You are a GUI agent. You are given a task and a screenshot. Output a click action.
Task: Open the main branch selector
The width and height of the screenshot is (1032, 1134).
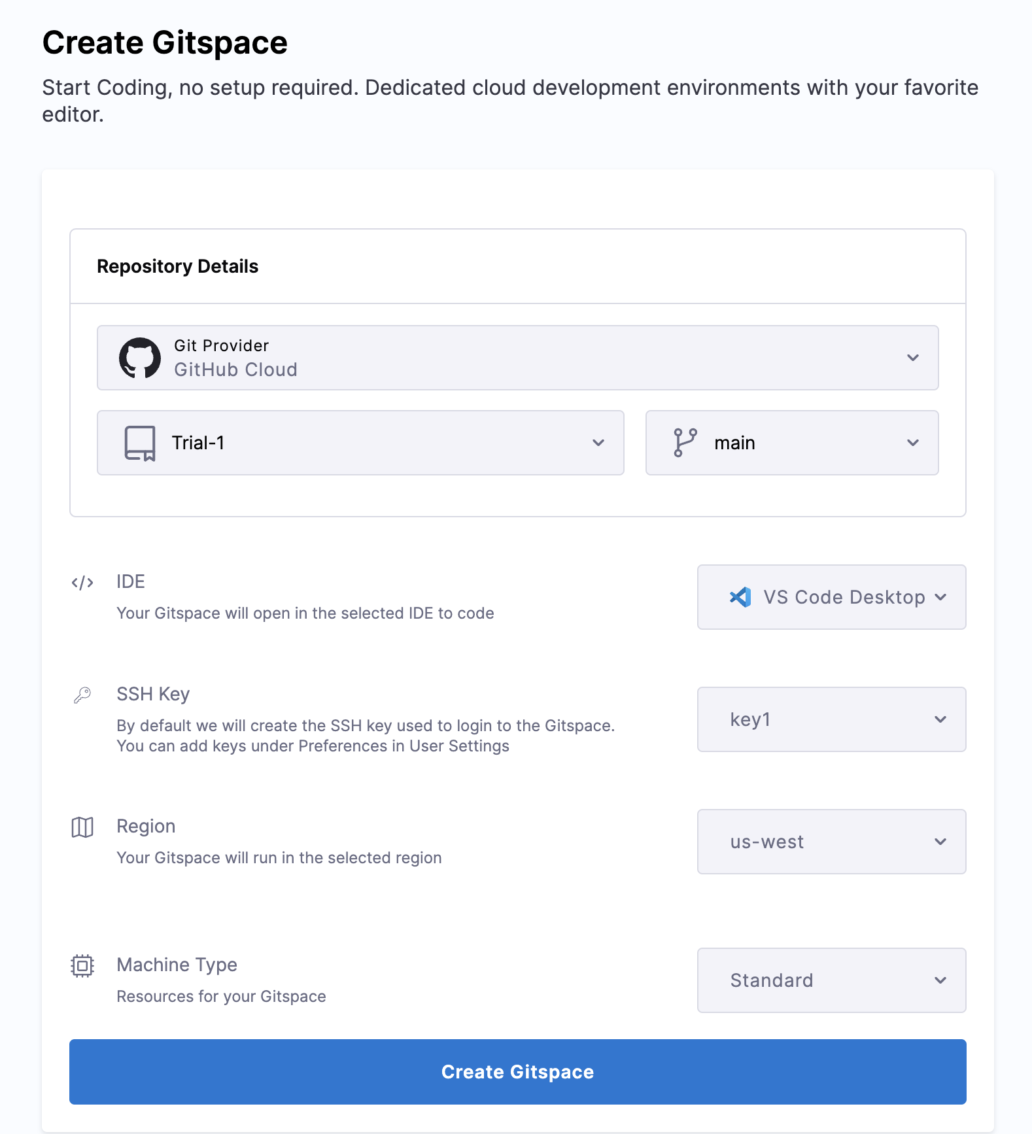(791, 443)
